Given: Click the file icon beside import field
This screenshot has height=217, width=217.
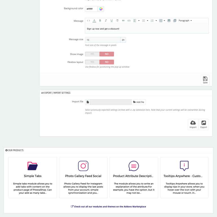Looking at the screenshot, I should (x=88, y=102).
